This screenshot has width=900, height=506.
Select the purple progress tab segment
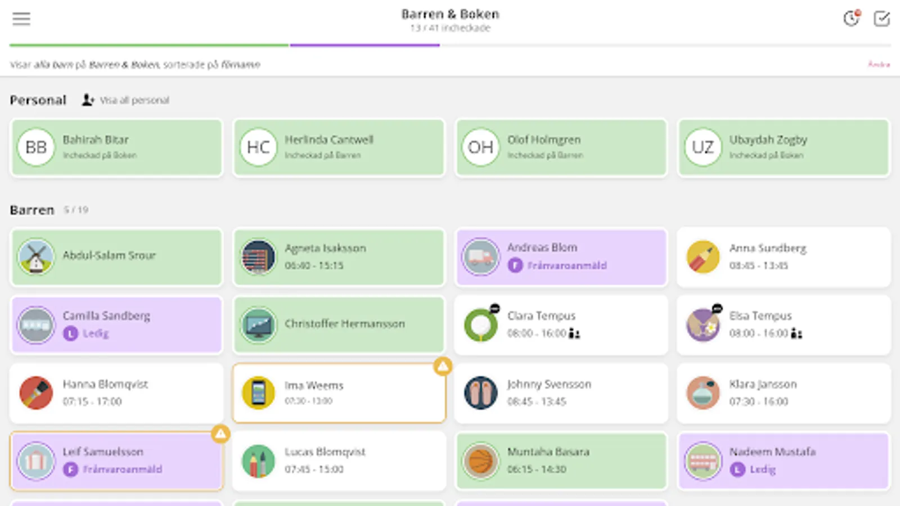tap(364, 45)
